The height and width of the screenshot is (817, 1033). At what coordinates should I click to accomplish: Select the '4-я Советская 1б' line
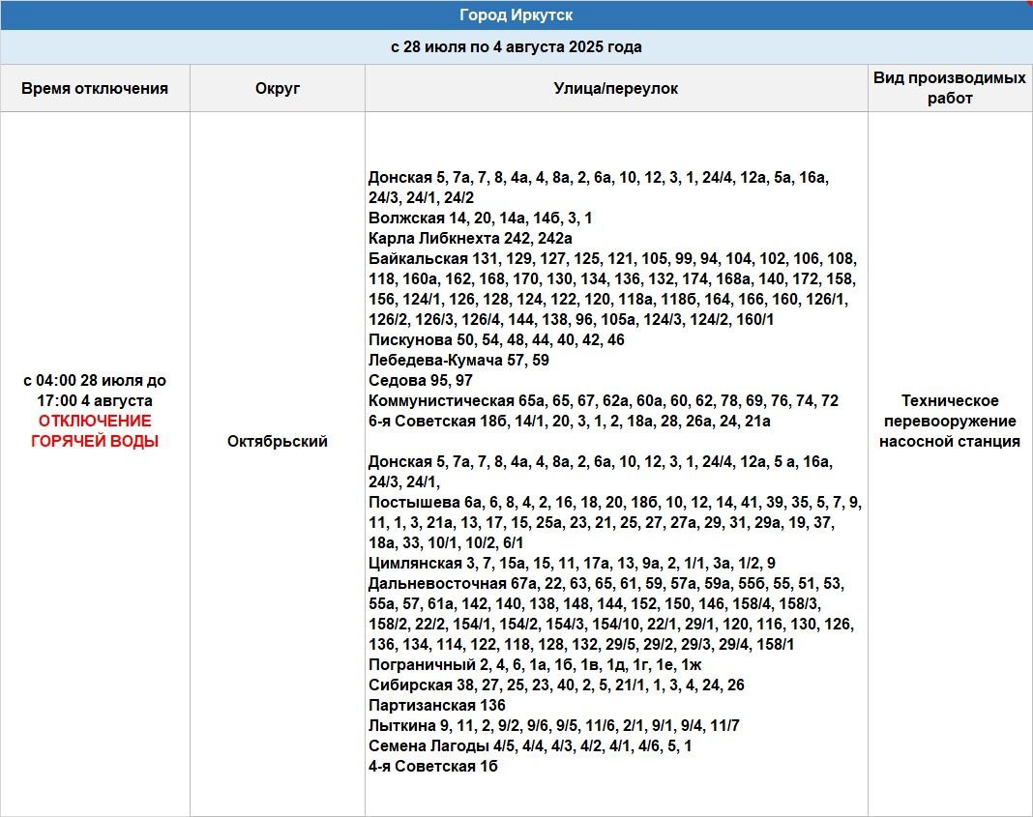pyautogui.click(x=433, y=767)
